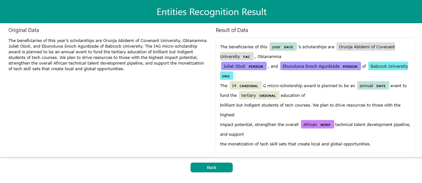Screen dimensions: 422x183
Task: Click the ORG label badge
Action: pyautogui.click(x=226, y=76)
